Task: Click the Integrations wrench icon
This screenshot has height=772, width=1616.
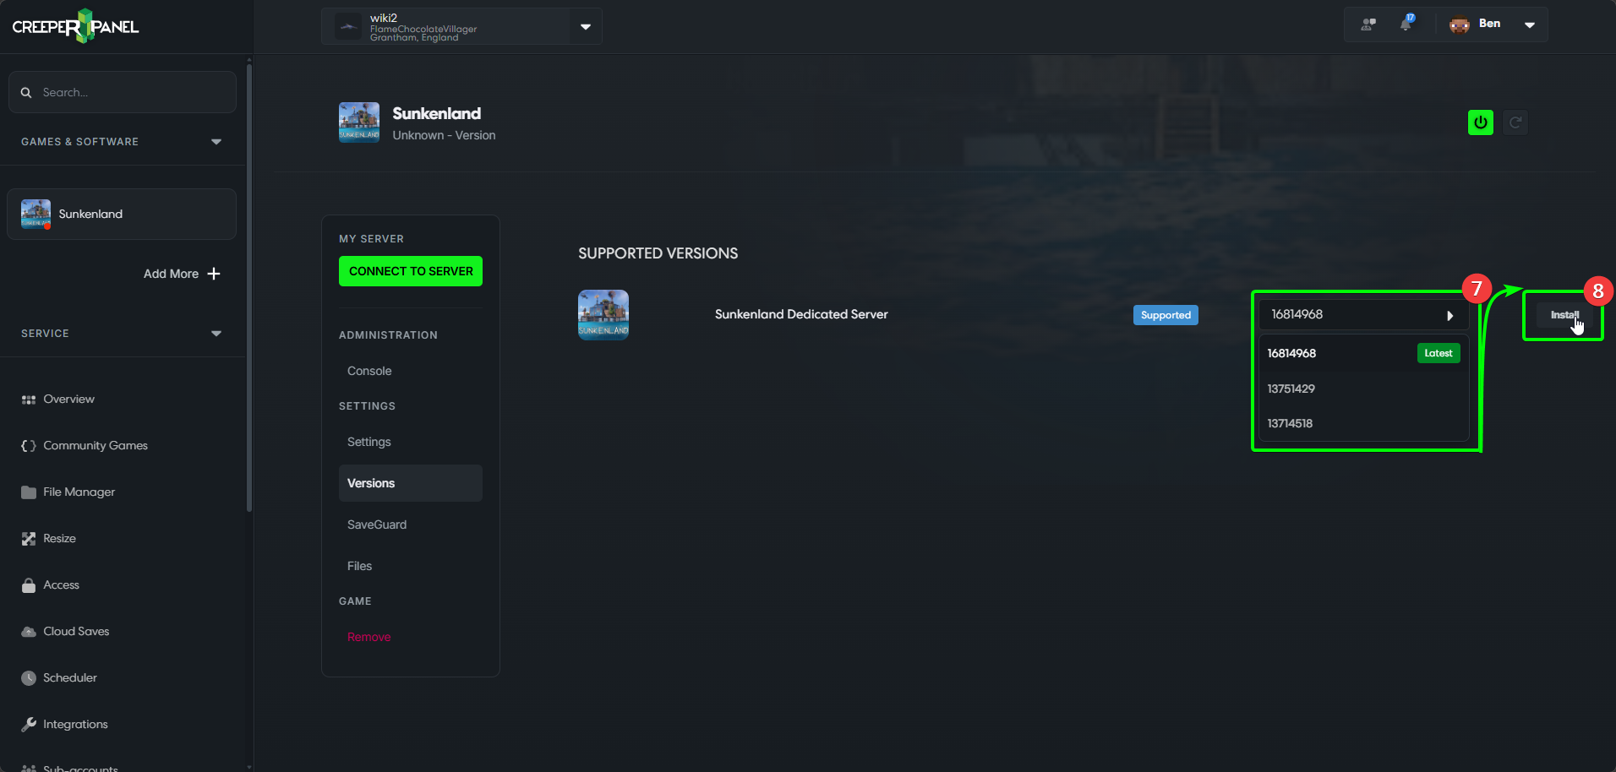Action: tap(28, 724)
